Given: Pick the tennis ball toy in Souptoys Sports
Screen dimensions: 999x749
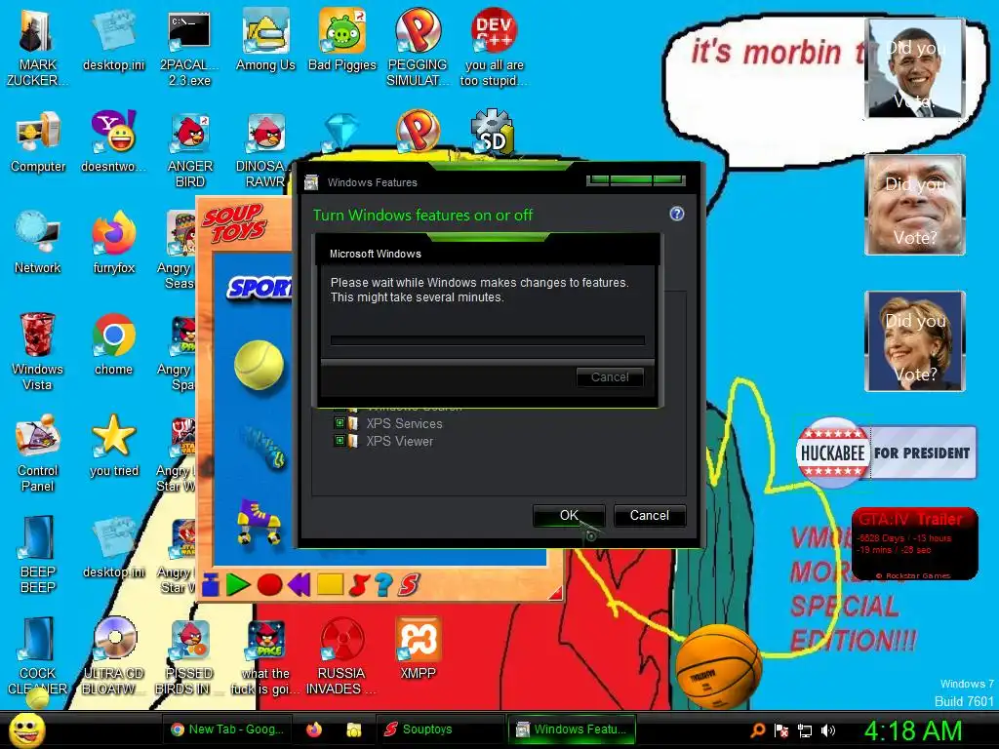Looking at the screenshot, I should click(x=259, y=365).
